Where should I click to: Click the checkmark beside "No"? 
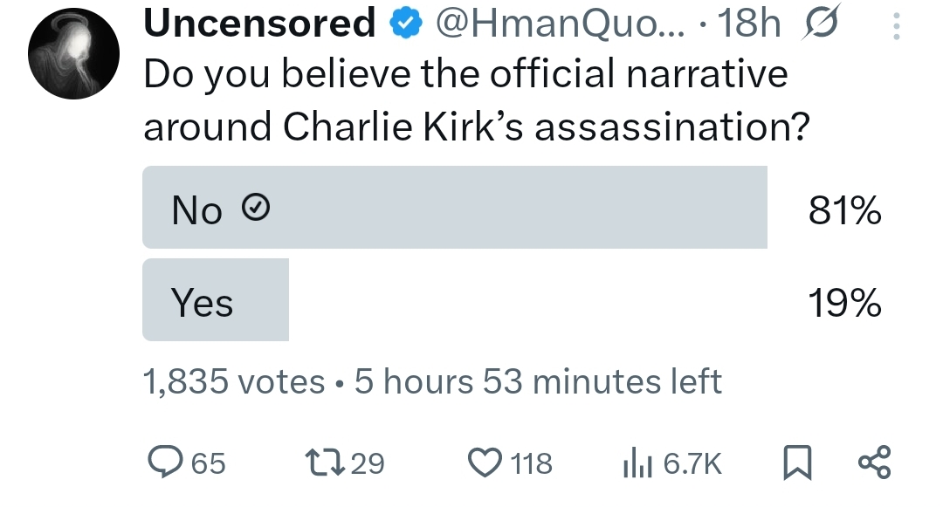(254, 208)
